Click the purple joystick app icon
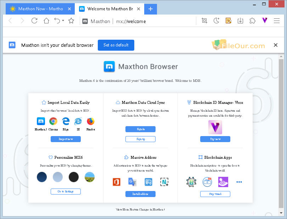287x219 pixels. (223, 182)
